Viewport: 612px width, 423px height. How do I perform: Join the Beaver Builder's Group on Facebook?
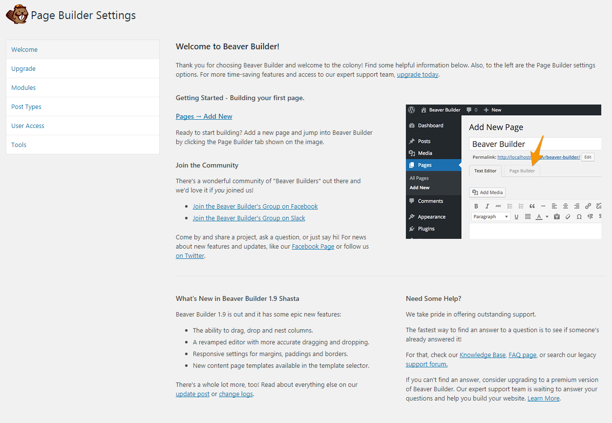tap(255, 206)
